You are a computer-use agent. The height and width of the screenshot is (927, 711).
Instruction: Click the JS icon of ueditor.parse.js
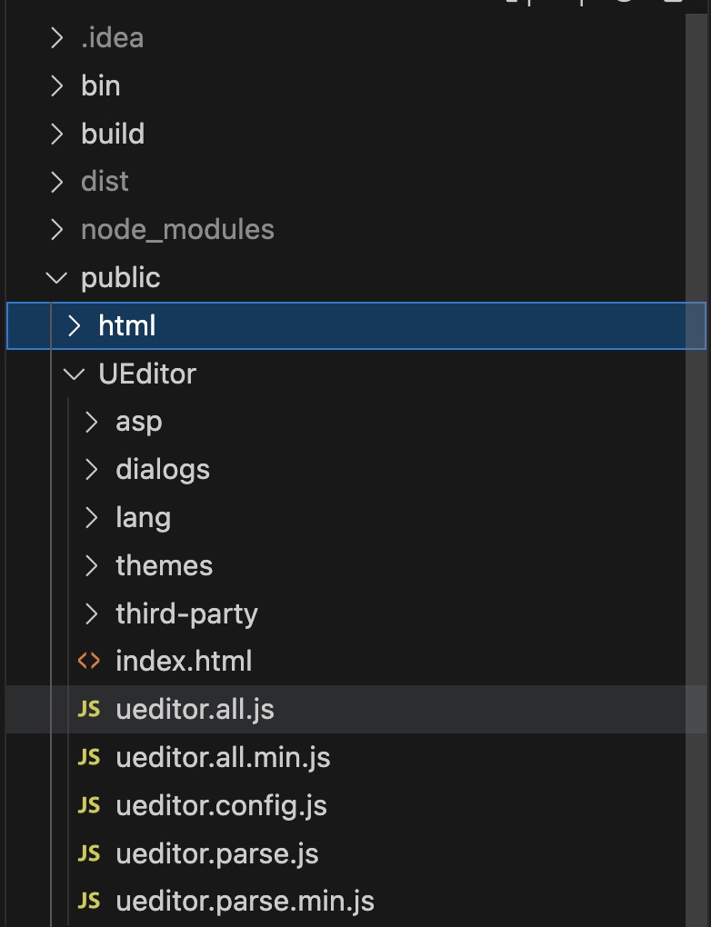point(89,853)
